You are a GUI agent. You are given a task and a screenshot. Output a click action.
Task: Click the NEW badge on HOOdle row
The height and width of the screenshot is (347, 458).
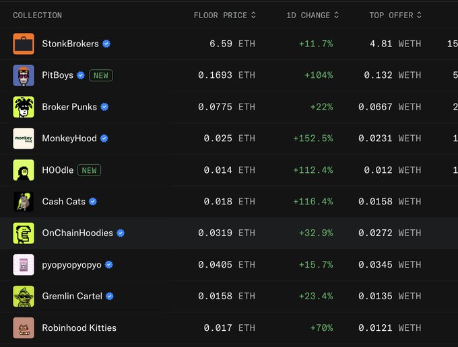pyautogui.click(x=89, y=170)
